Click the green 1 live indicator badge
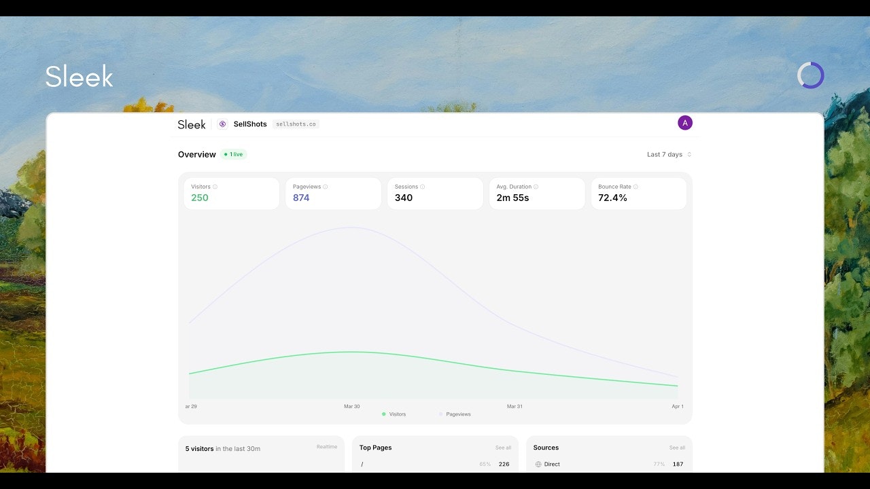 234,154
